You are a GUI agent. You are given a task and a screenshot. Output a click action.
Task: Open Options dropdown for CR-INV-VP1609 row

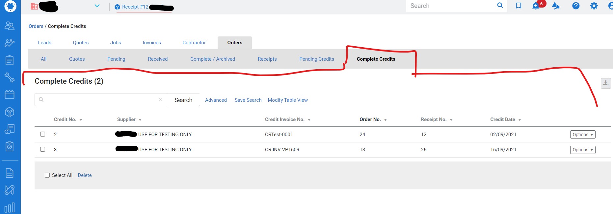coord(583,150)
